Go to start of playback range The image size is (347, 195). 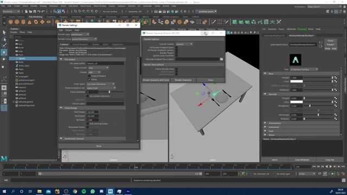click(x=314, y=167)
